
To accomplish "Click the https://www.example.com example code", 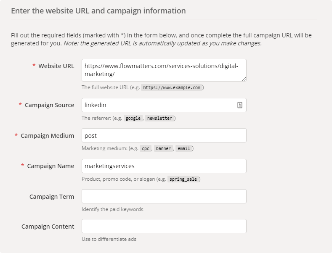I will (172, 88).
